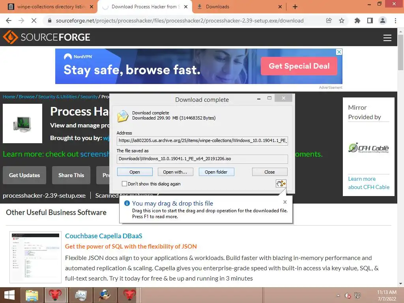
Task: Click 'Learn more about CFH Cable' link
Action: (369, 183)
